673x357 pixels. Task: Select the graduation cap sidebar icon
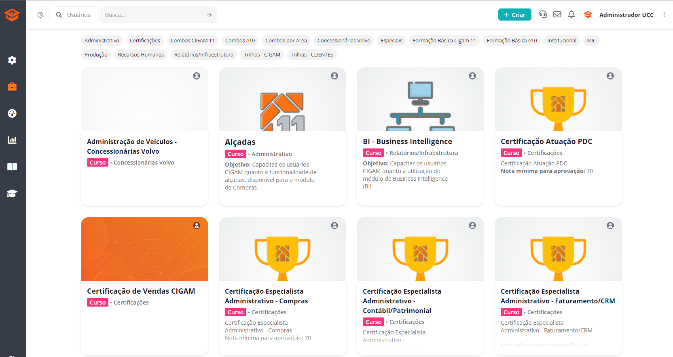(x=12, y=193)
